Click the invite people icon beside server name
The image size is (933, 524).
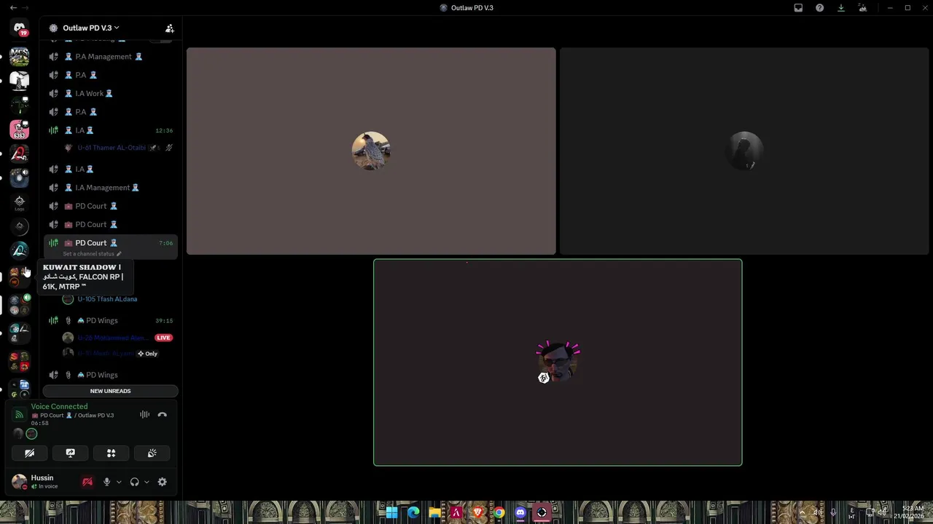(169, 28)
